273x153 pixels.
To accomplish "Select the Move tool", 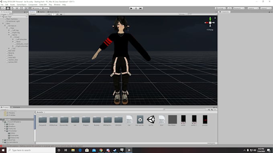I will (x=8, y=8).
